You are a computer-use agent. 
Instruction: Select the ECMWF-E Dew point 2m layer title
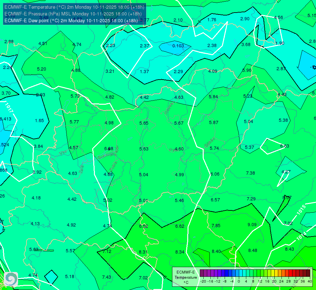71,21
